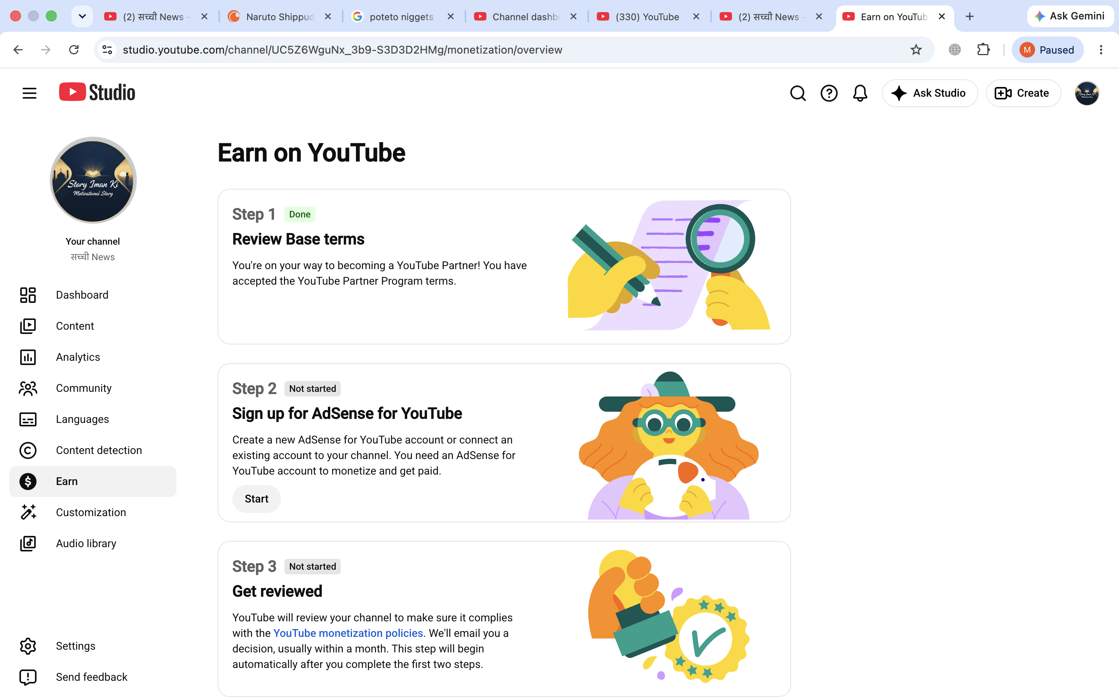Open Analytics from the sidebar
Screen dimensions: 1119x699
pos(92,357)
